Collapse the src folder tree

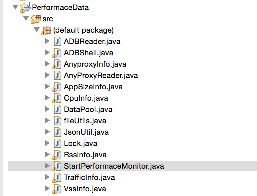click(x=26, y=18)
